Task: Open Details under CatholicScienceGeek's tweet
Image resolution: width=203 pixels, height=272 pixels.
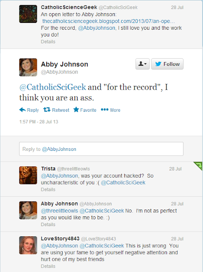Action: [x=48, y=42]
